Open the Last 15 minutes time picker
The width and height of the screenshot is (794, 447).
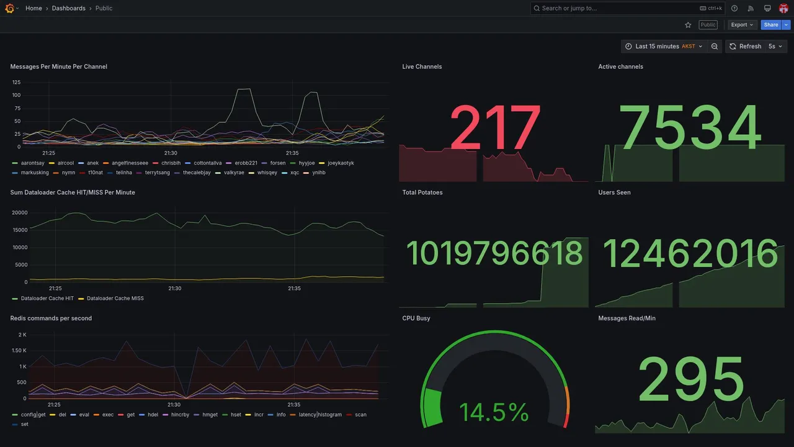(664, 47)
